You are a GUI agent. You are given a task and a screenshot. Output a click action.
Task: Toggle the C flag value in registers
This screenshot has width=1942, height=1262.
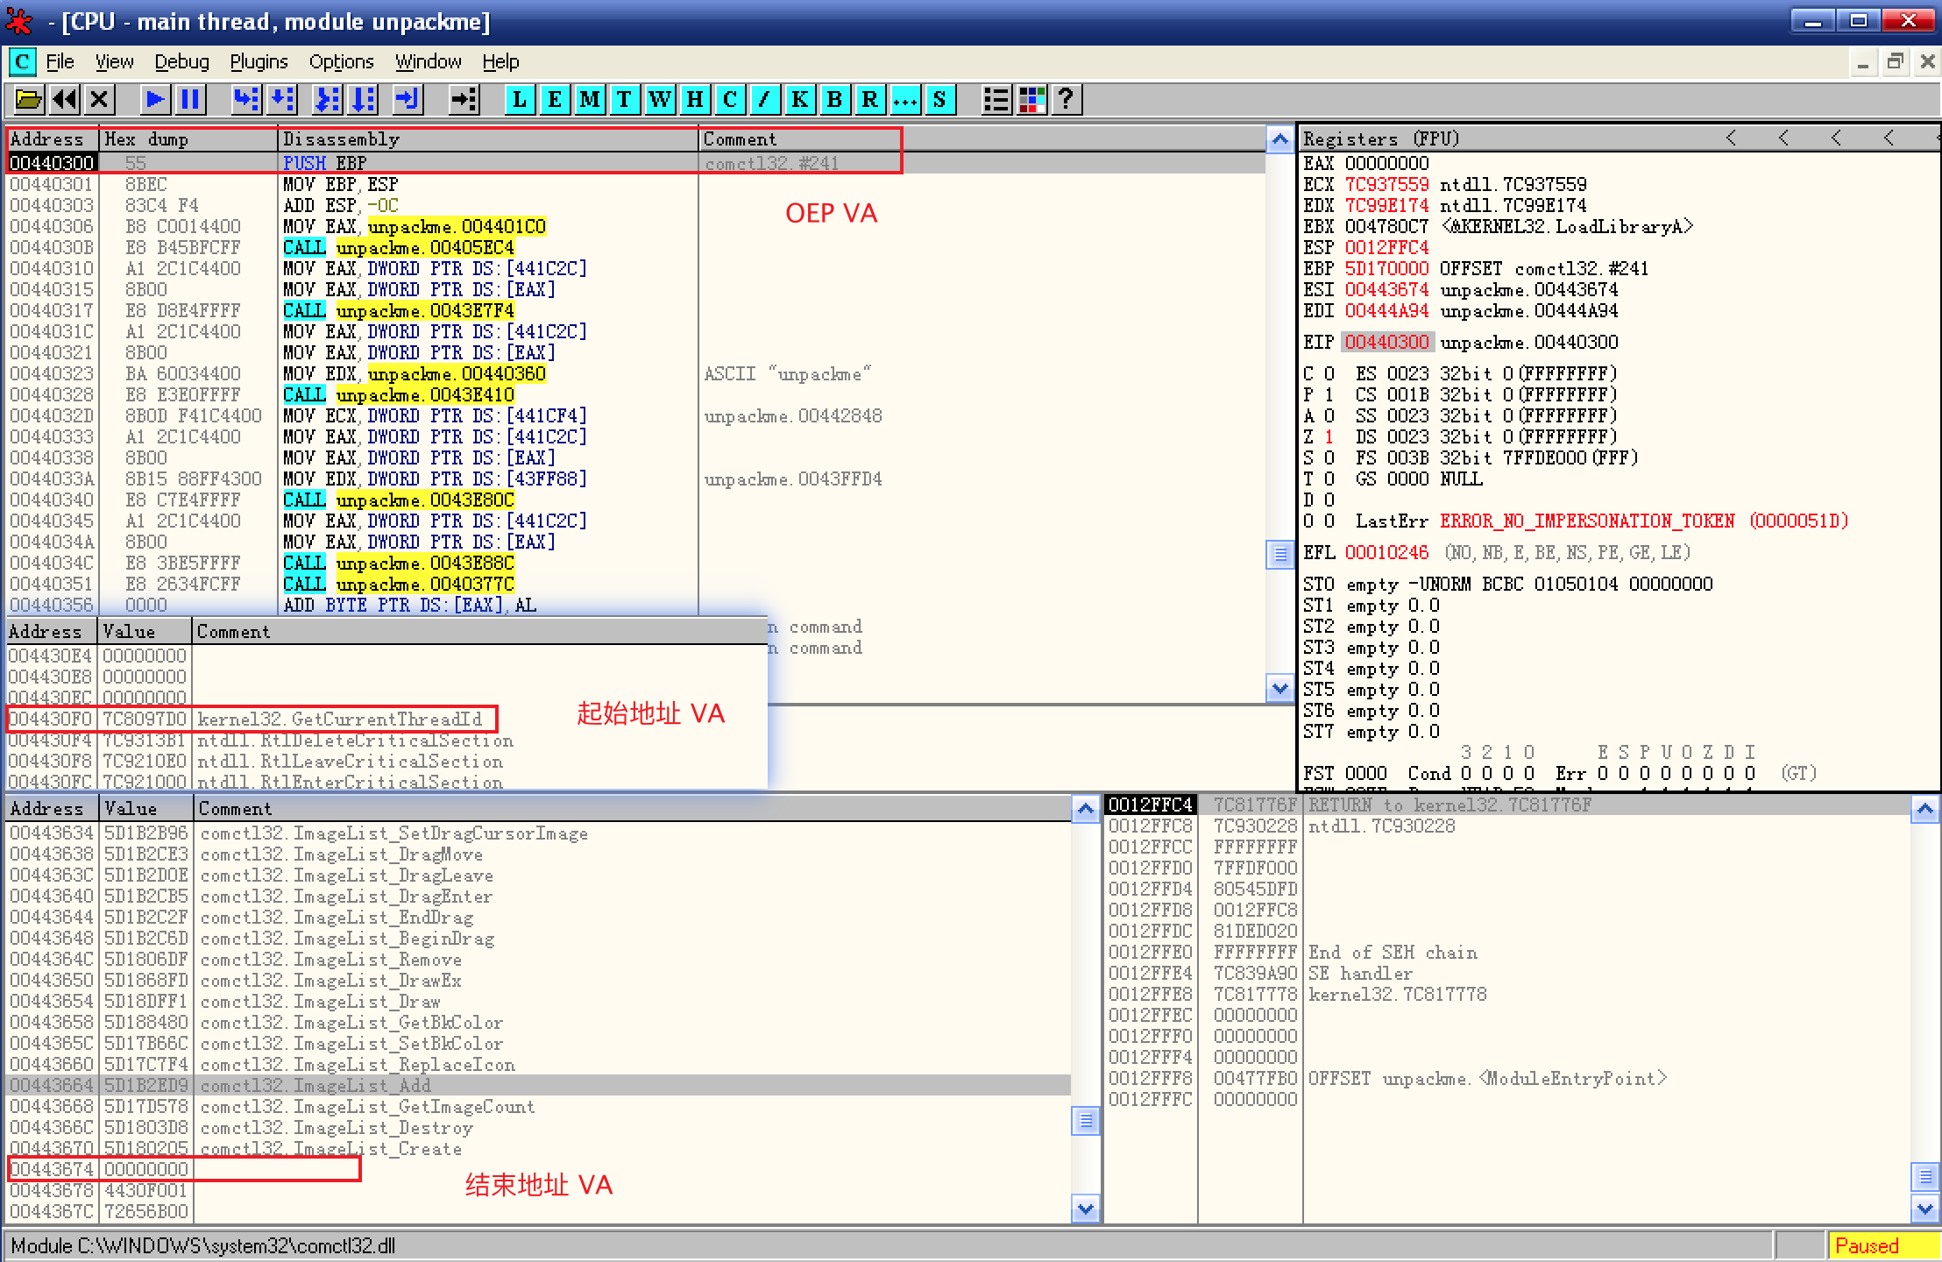click(x=1329, y=373)
